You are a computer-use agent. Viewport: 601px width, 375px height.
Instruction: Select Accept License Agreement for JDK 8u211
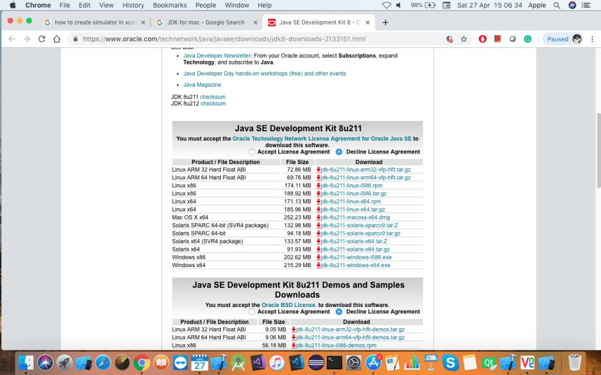click(x=252, y=152)
